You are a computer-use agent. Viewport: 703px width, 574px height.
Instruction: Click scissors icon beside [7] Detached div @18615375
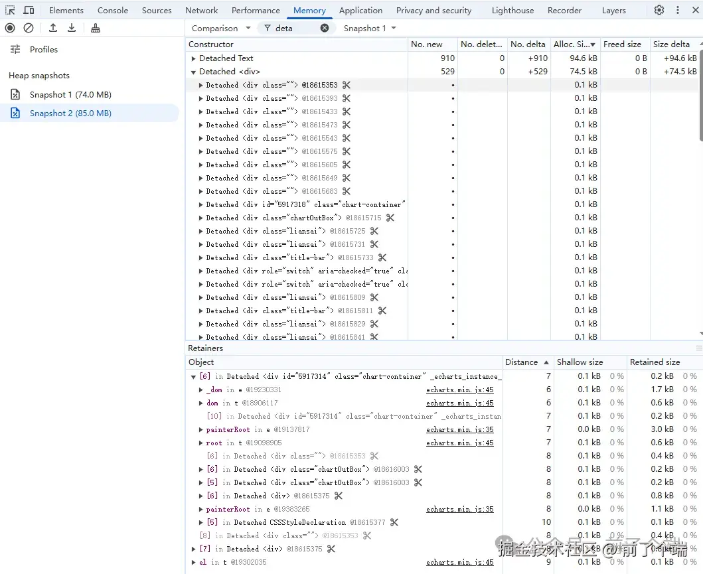point(331,549)
